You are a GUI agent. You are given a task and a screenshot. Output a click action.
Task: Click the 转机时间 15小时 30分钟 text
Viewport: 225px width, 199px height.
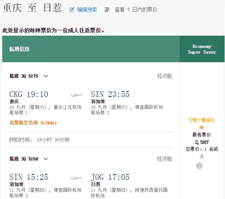(39, 140)
